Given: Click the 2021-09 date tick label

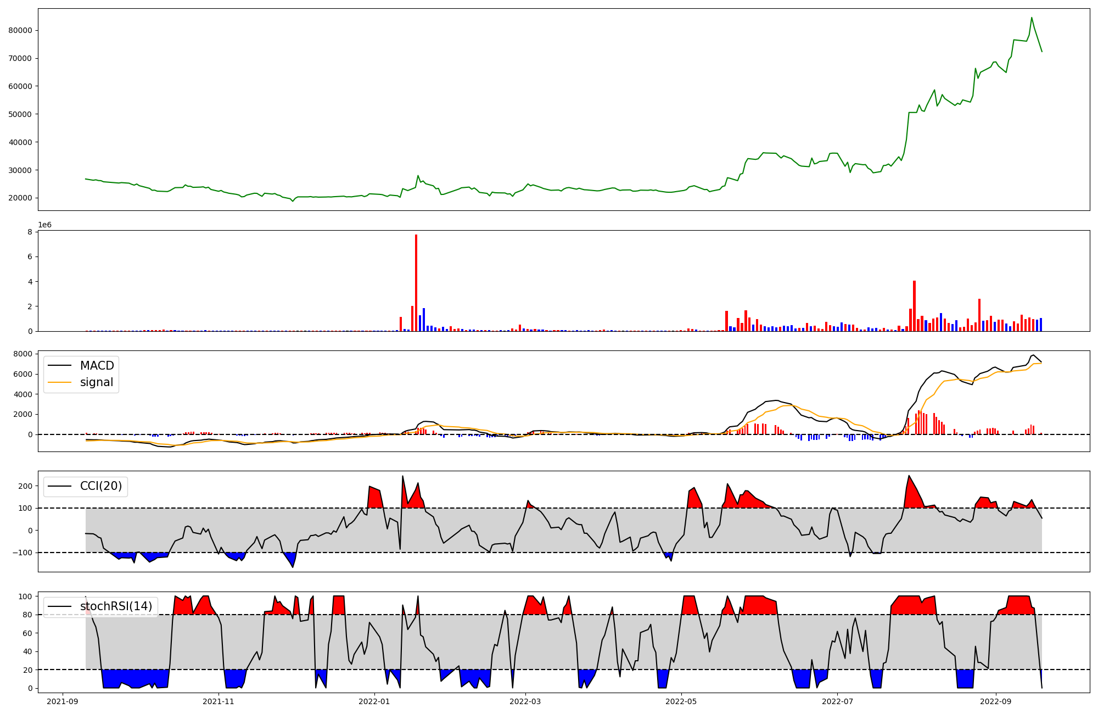Looking at the screenshot, I should 63,701.
